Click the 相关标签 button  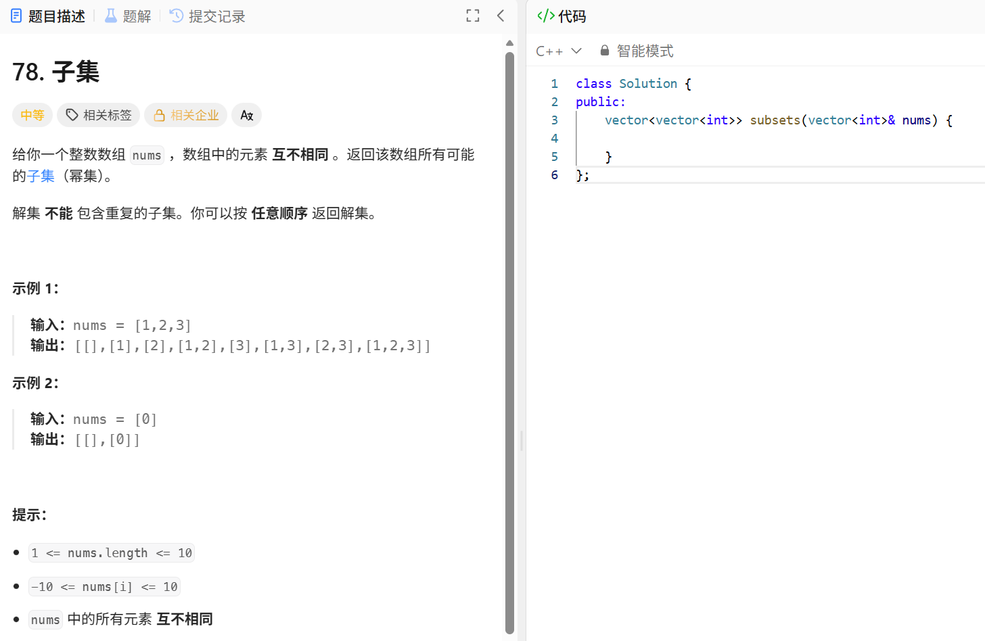pyautogui.click(x=98, y=115)
